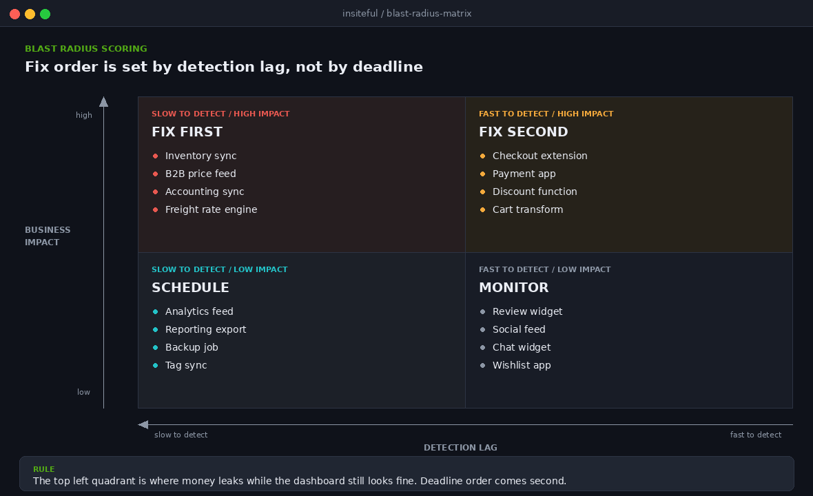The image size is (813, 496).
Task: Click the teal bullet beside Tag sync
Action: [x=156, y=365]
